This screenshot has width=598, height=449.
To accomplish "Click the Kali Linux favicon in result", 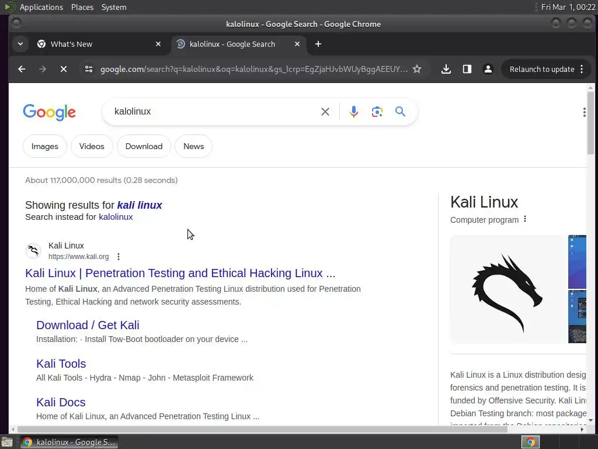I will tap(33, 251).
